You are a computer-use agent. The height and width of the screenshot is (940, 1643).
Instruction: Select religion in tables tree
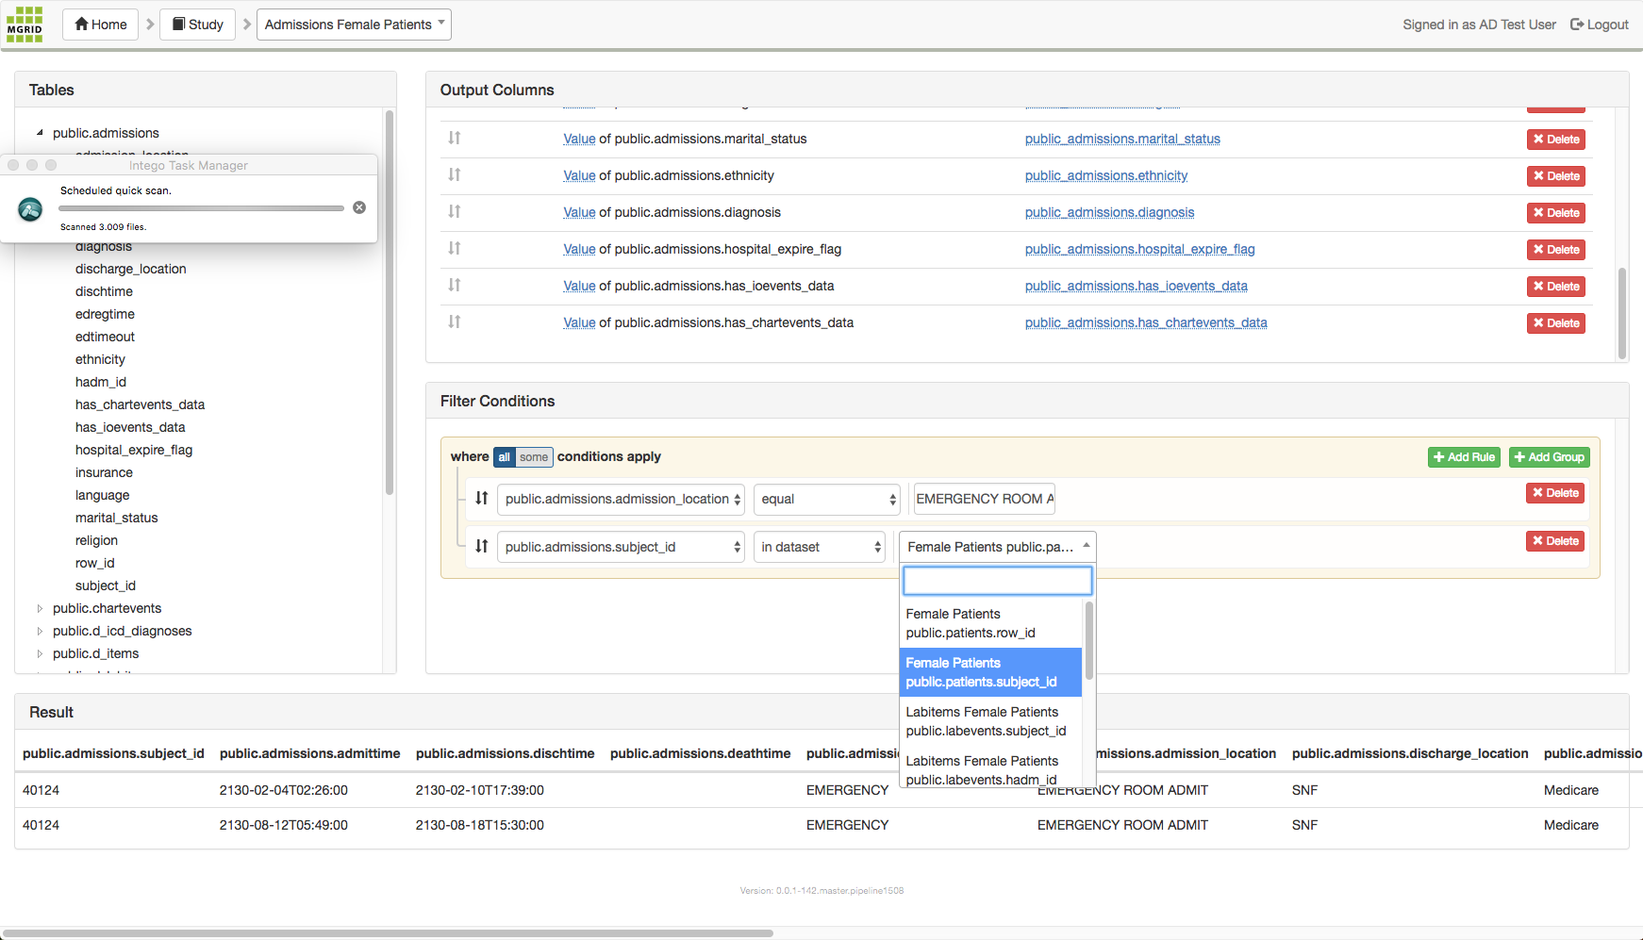(96, 540)
